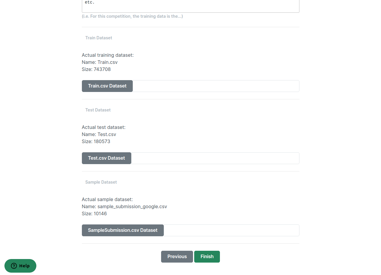
Task: Click the empty Test.csv file field
Action: pos(215,158)
